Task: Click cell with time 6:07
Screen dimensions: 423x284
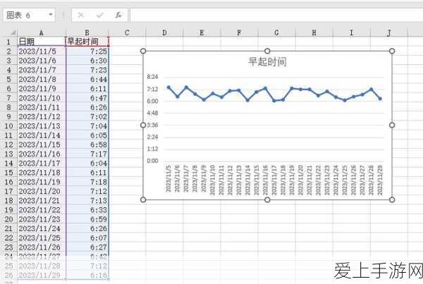Action: 87,238
